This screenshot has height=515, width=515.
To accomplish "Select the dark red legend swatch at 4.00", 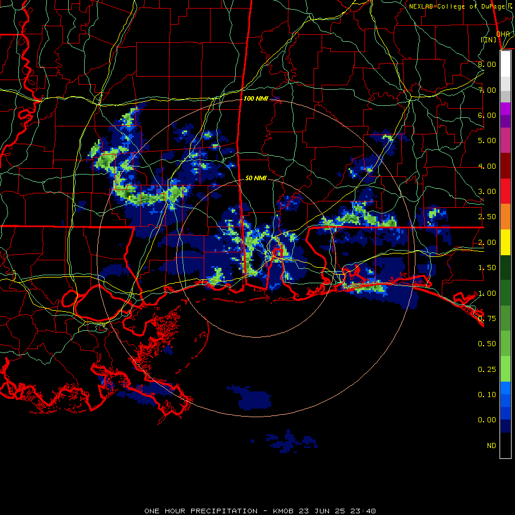I will click(x=505, y=166).
